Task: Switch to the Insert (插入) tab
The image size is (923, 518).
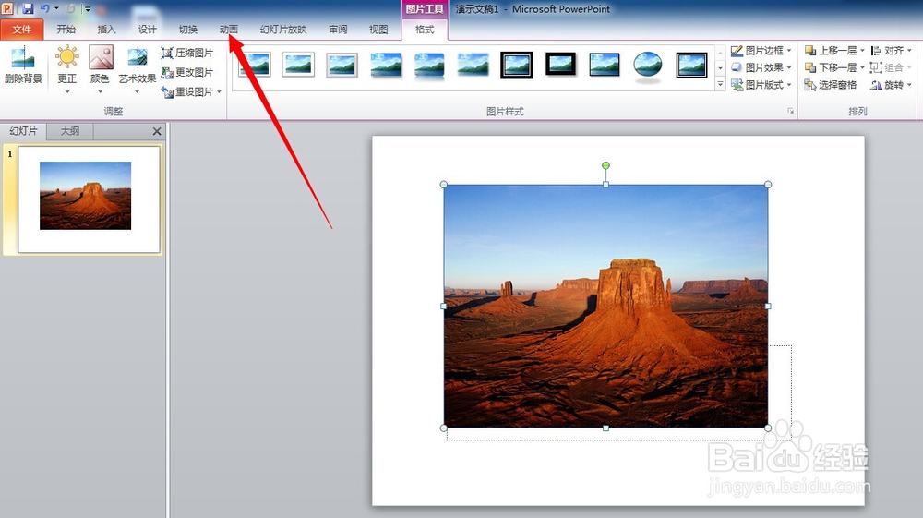Action: click(106, 30)
